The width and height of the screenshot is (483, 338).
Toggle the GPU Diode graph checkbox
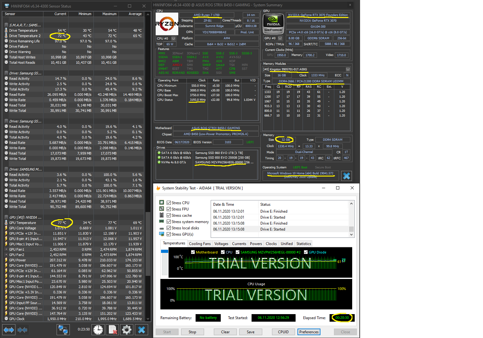[306, 252]
